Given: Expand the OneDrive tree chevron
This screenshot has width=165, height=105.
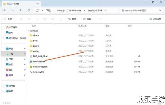Looking at the screenshot, I should pyautogui.click(x=3, y=38).
